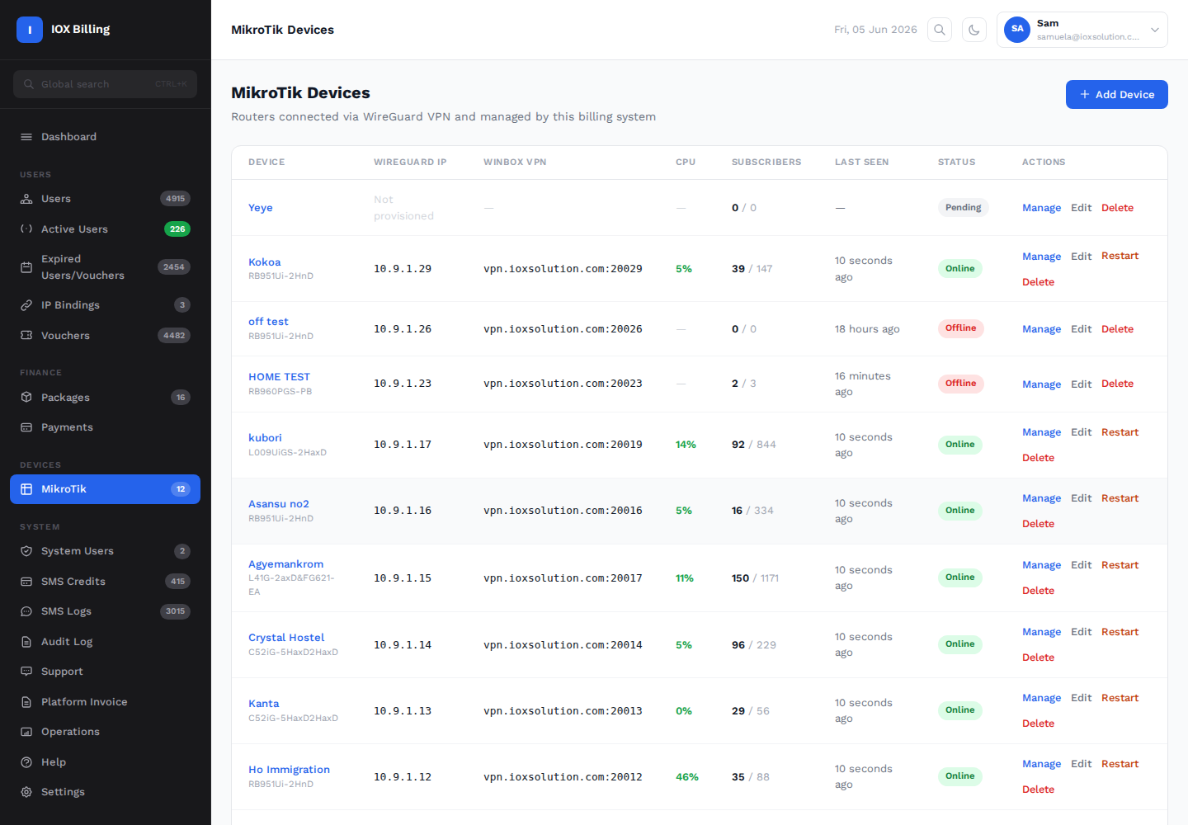Click the Support monitor icon
This screenshot has width=1188, height=825.
pyautogui.click(x=26, y=672)
